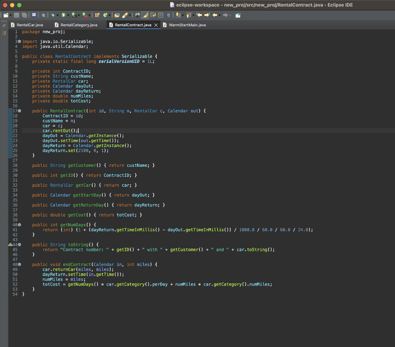Collapse the endContract method fold marker

coord(19,264)
